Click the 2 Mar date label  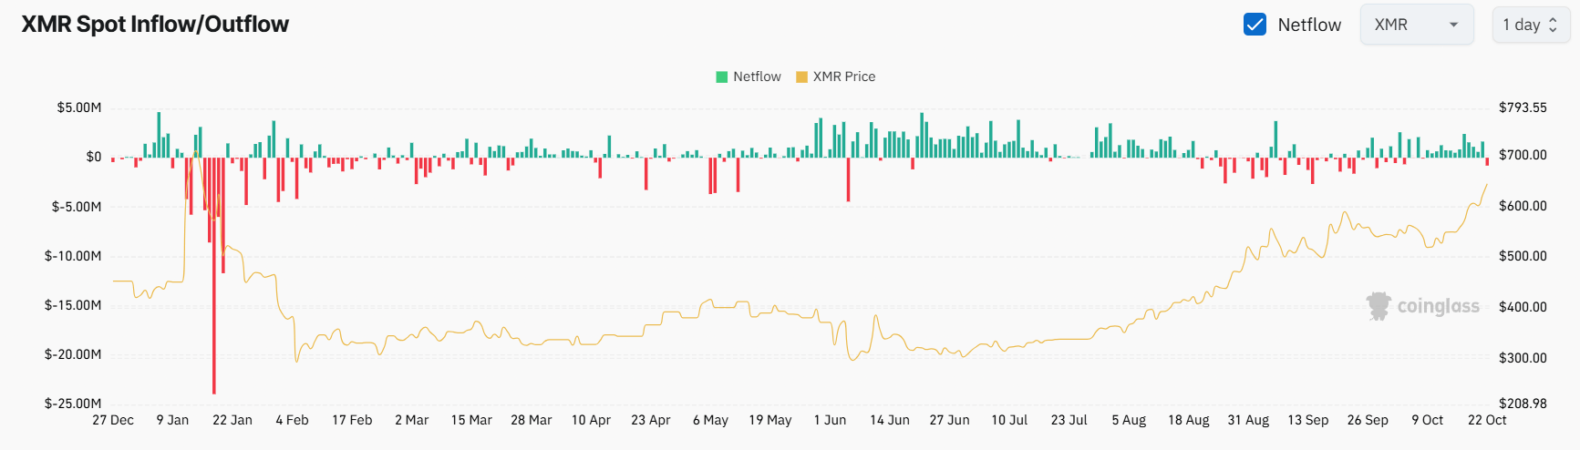[412, 420]
